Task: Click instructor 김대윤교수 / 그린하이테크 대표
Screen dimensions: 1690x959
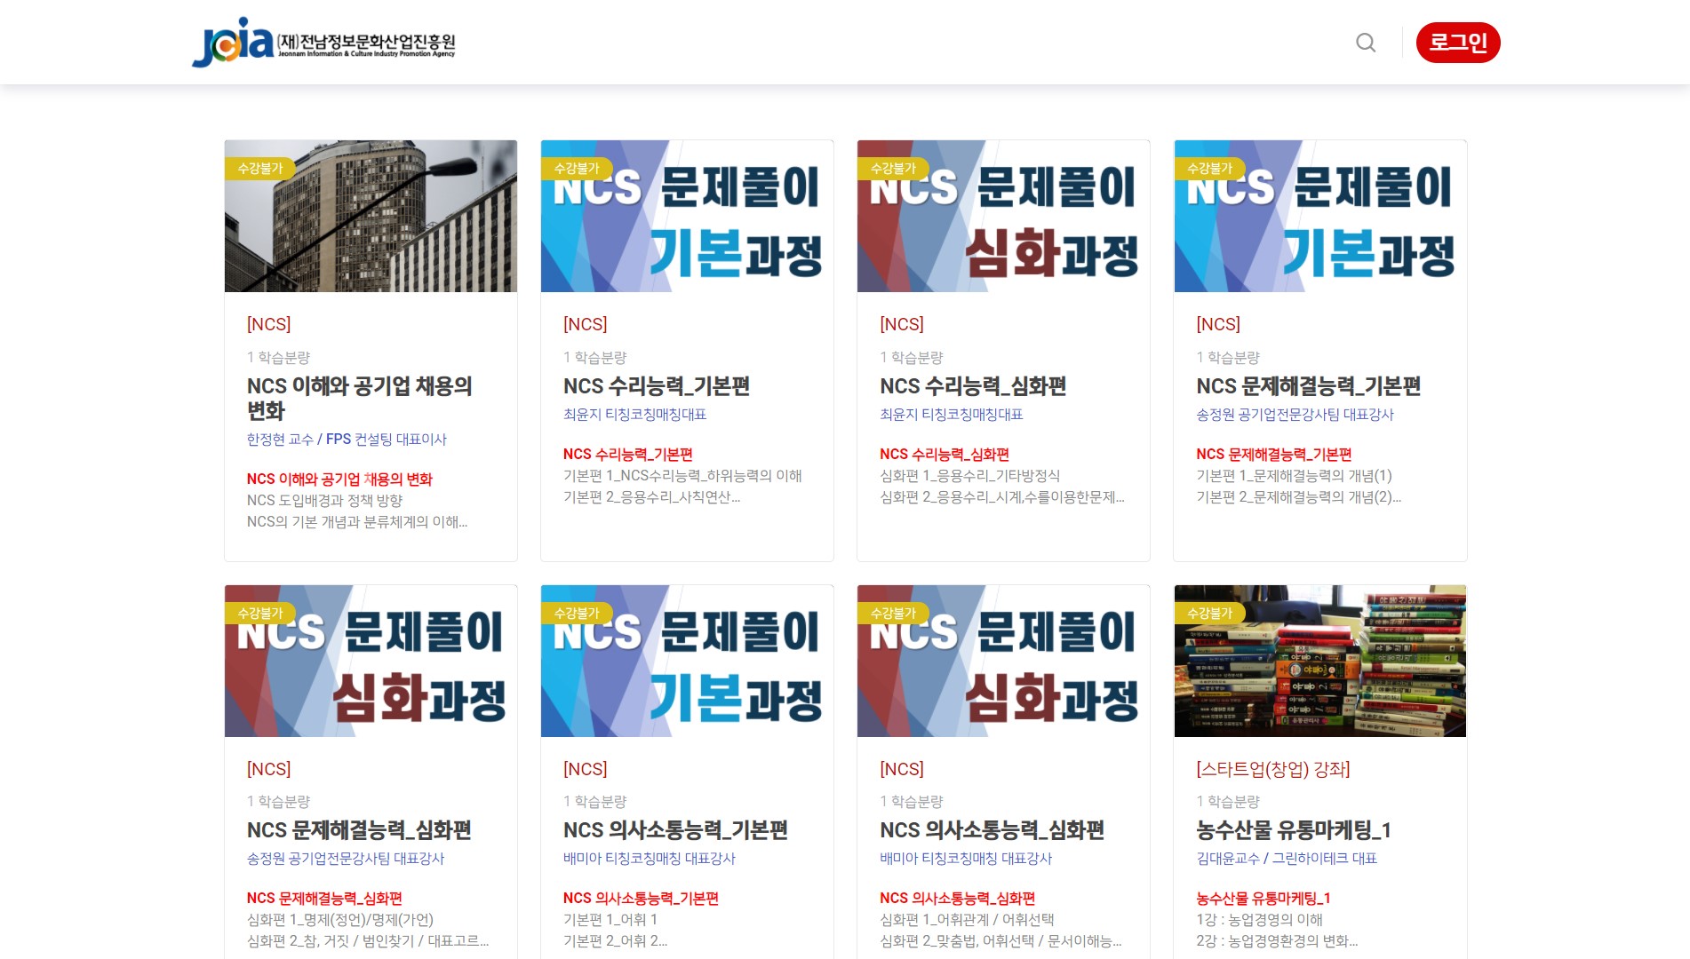Action: (1286, 859)
